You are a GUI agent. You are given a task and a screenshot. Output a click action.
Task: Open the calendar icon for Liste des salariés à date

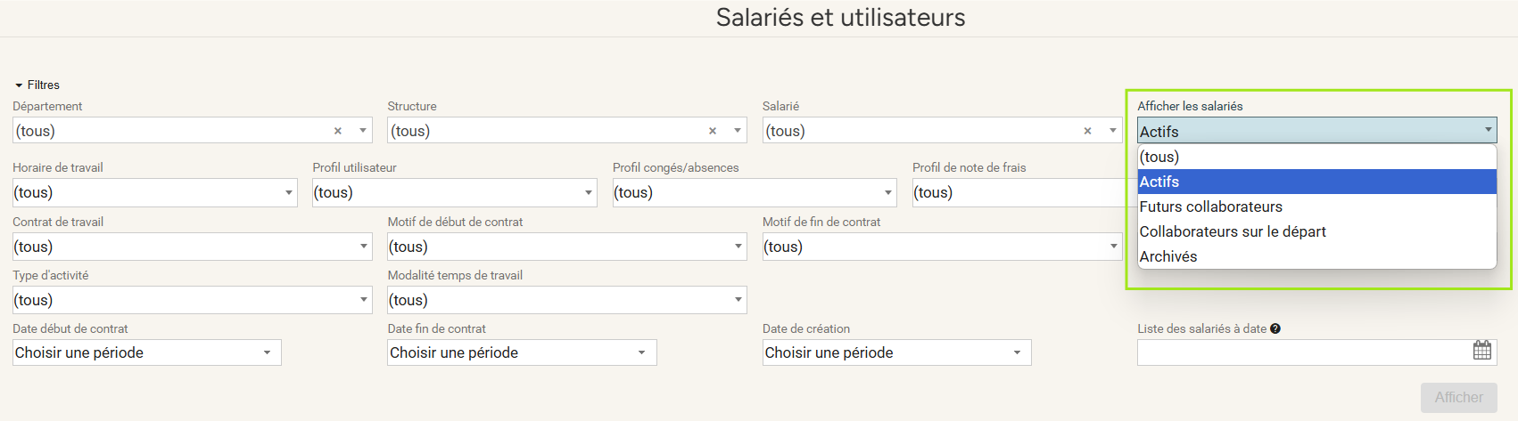click(1481, 351)
